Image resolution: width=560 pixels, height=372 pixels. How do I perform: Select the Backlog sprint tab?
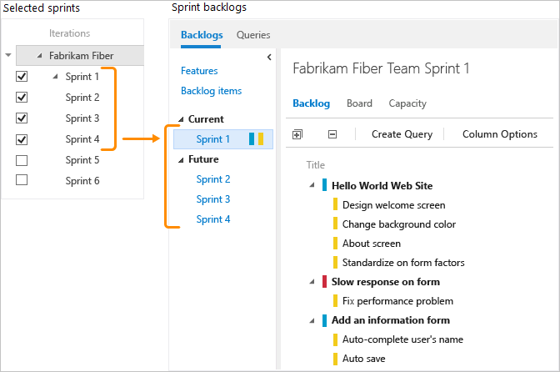coord(311,103)
